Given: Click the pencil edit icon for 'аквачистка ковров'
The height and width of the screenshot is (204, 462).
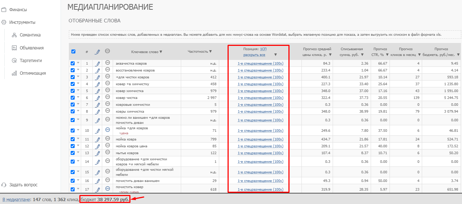Looking at the screenshot, I should click(97, 64).
